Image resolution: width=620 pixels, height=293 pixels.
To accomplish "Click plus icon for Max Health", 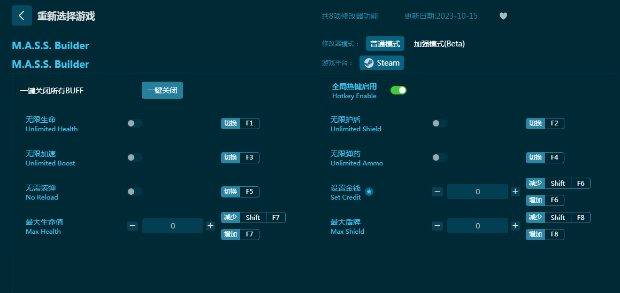I will coord(210,226).
